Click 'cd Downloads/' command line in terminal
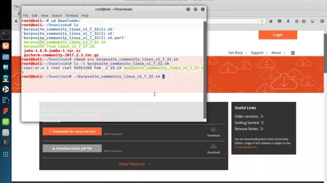 coord(66,20)
